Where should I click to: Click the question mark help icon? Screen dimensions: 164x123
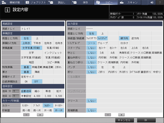(x=160, y=2)
